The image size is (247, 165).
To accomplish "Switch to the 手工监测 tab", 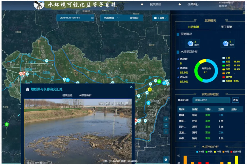I will [226, 27].
